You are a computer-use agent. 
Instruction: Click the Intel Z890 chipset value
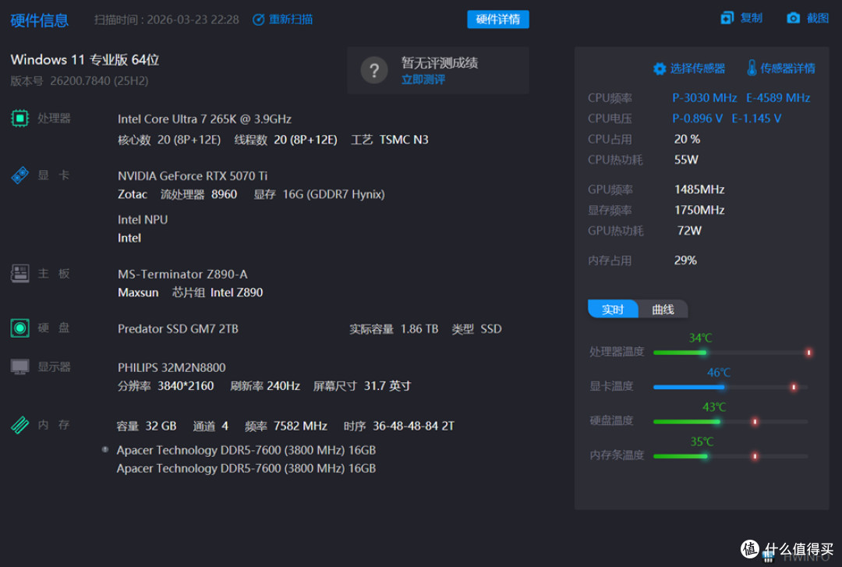coord(236,292)
